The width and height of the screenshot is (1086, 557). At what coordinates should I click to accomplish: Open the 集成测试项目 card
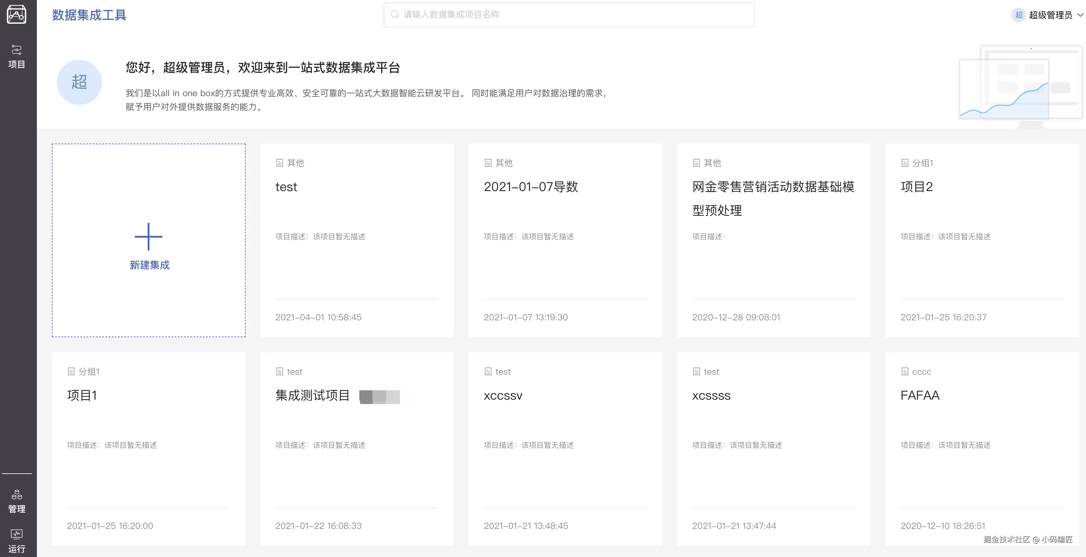(312, 395)
